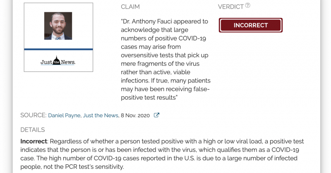The image size is (331, 173).
Task: Click "oversensitive tests that pick up" claim line
Action: (x=165, y=55)
